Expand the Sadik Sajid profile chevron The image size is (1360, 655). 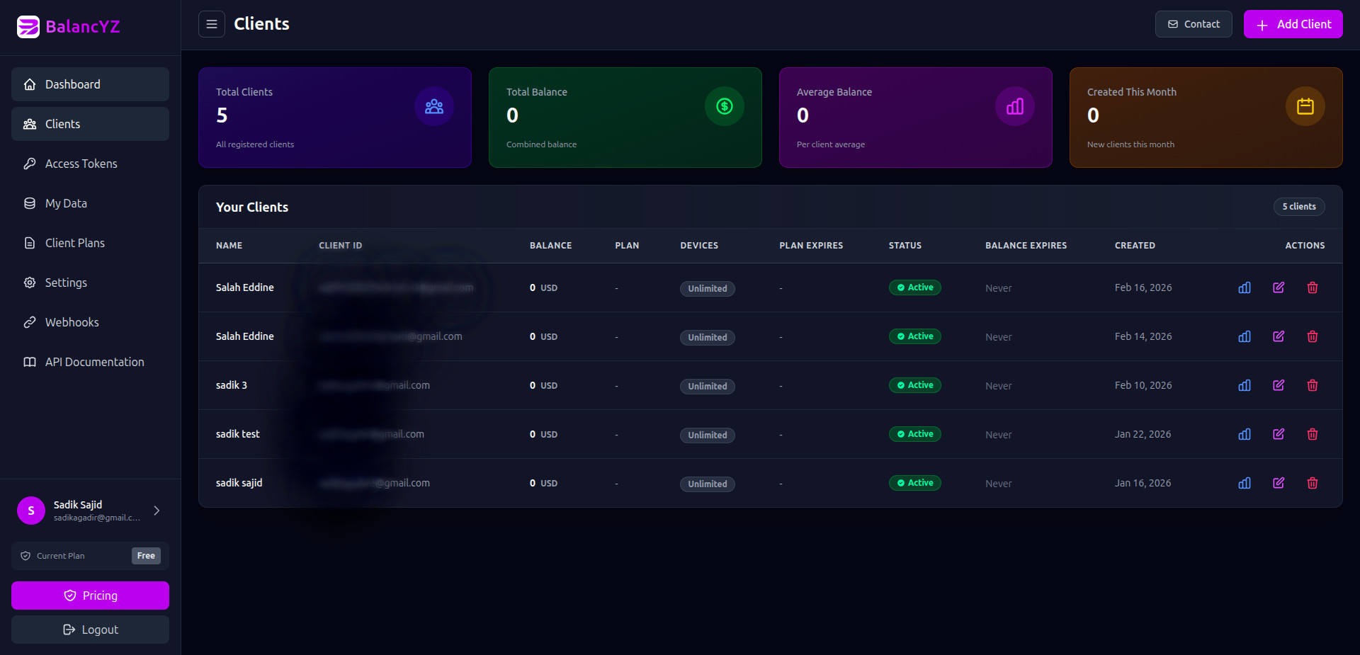tap(156, 510)
